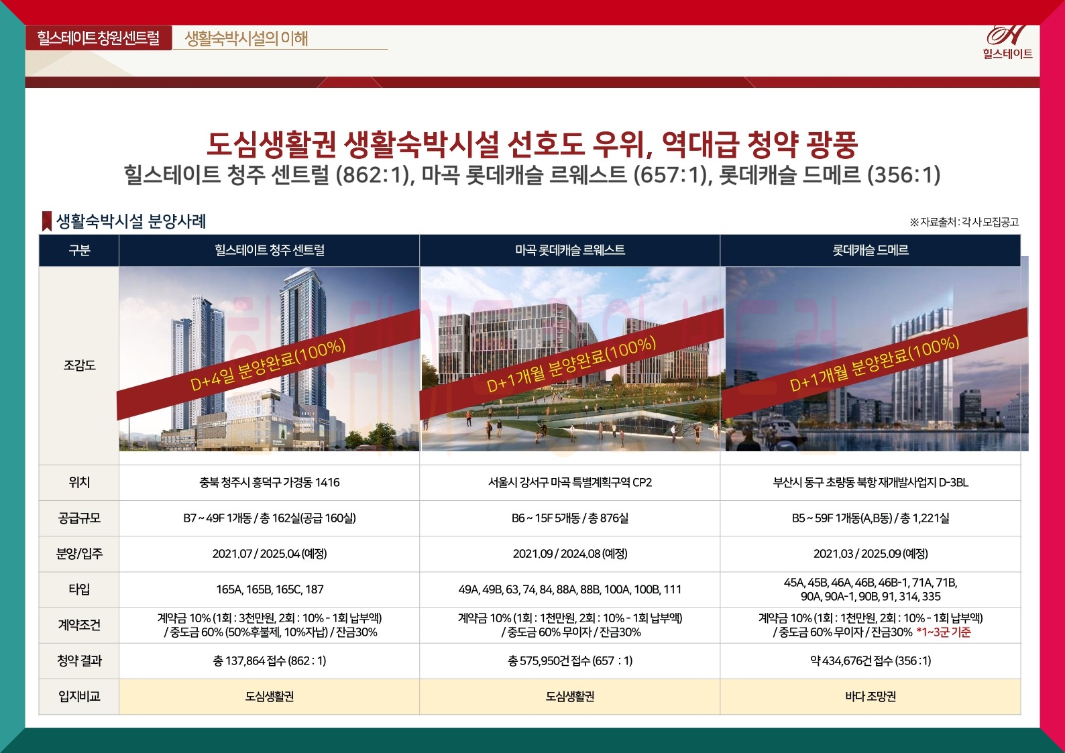
Task: Click the 청주 센트럴 '도심생활권' cell
Action: pos(270,697)
